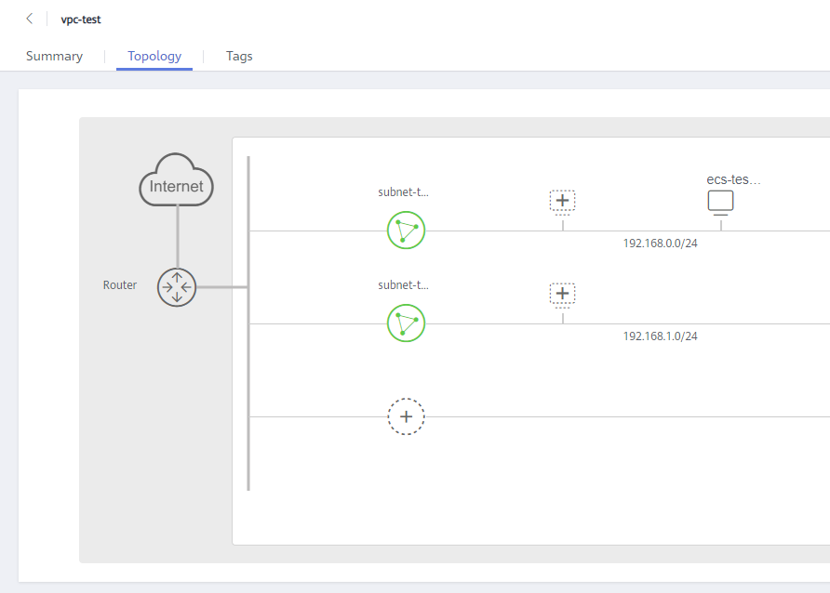Add a resource to the 192.168.1.0/24 subnet
830x593 pixels.
coord(562,294)
